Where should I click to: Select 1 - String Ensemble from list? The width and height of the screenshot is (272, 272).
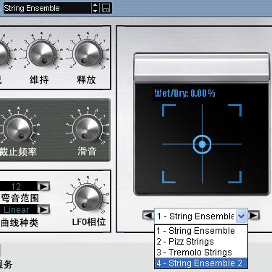coord(201,231)
